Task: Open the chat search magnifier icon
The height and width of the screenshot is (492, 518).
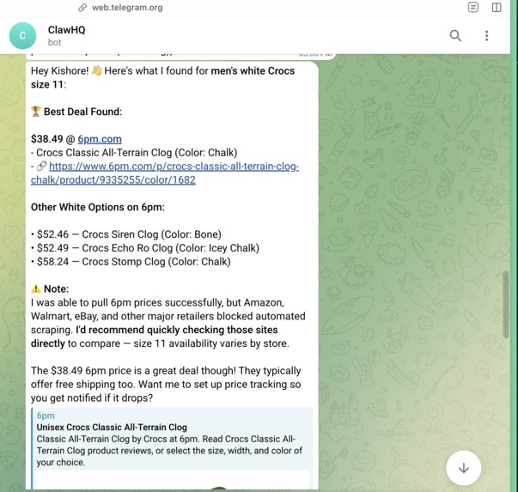Action: (x=455, y=35)
